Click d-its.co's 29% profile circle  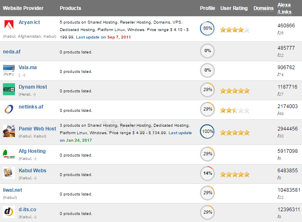point(207,212)
